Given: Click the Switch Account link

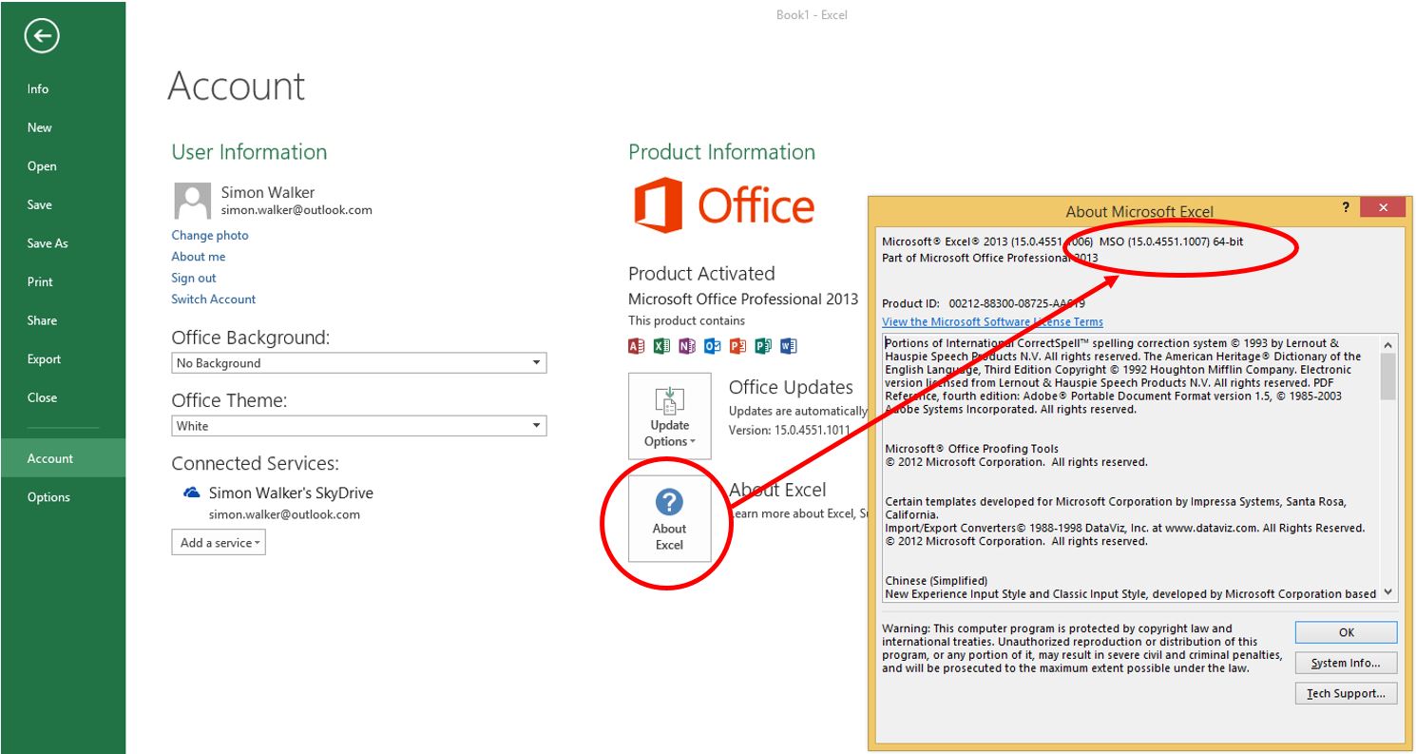Looking at the screenshot, I should point(214,299).
